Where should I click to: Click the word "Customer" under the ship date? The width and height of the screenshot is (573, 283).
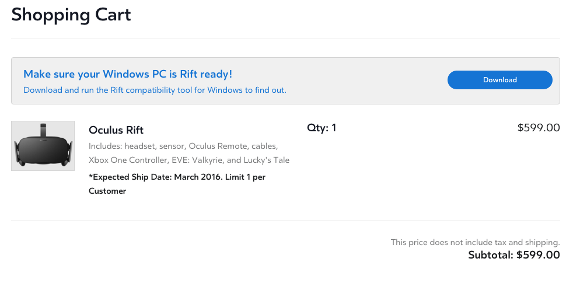[x=107, y=191]
